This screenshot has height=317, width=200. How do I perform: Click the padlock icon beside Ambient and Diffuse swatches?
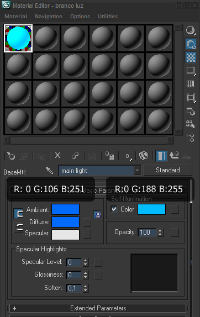click(x=97, y=215)
